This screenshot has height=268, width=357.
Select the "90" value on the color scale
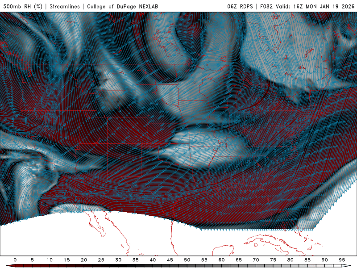click(325, 260)
